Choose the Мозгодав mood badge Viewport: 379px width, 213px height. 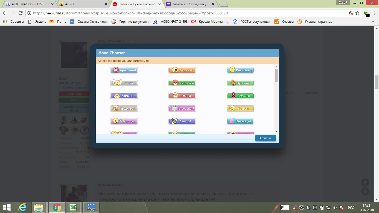pyautogui.click(x=124, y=121)
